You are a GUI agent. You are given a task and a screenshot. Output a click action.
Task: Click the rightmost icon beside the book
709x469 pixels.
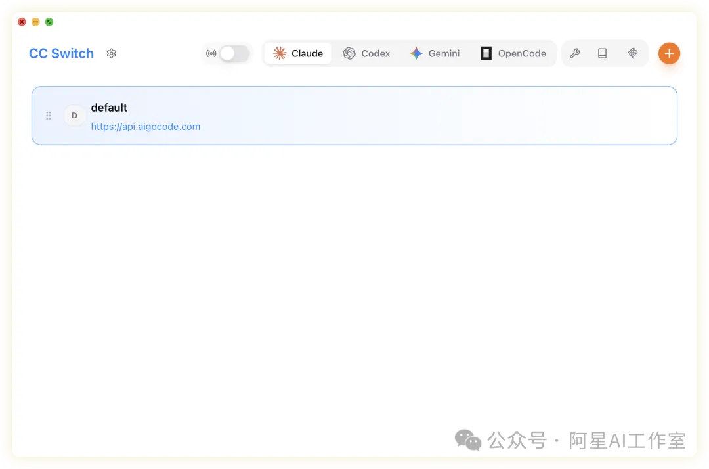tap(632, 54)
